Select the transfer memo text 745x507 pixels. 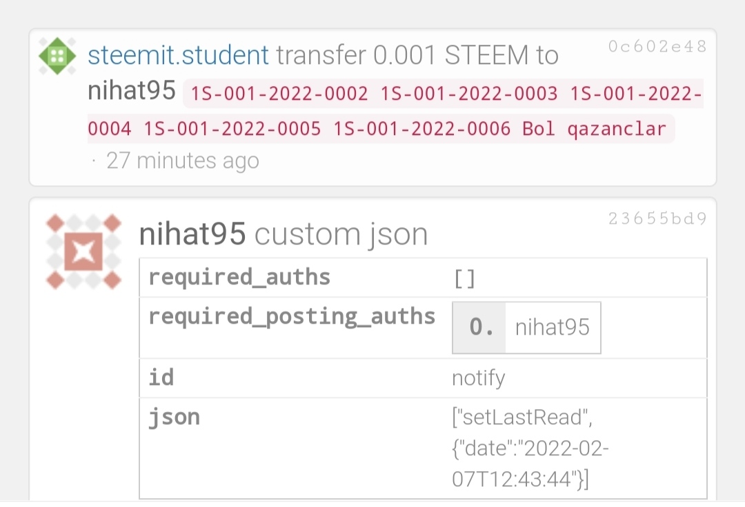395,111
